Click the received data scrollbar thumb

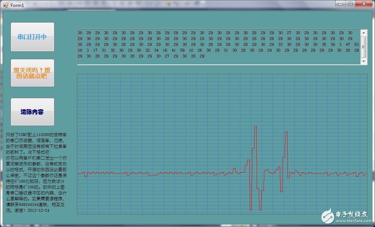[364, 47]
